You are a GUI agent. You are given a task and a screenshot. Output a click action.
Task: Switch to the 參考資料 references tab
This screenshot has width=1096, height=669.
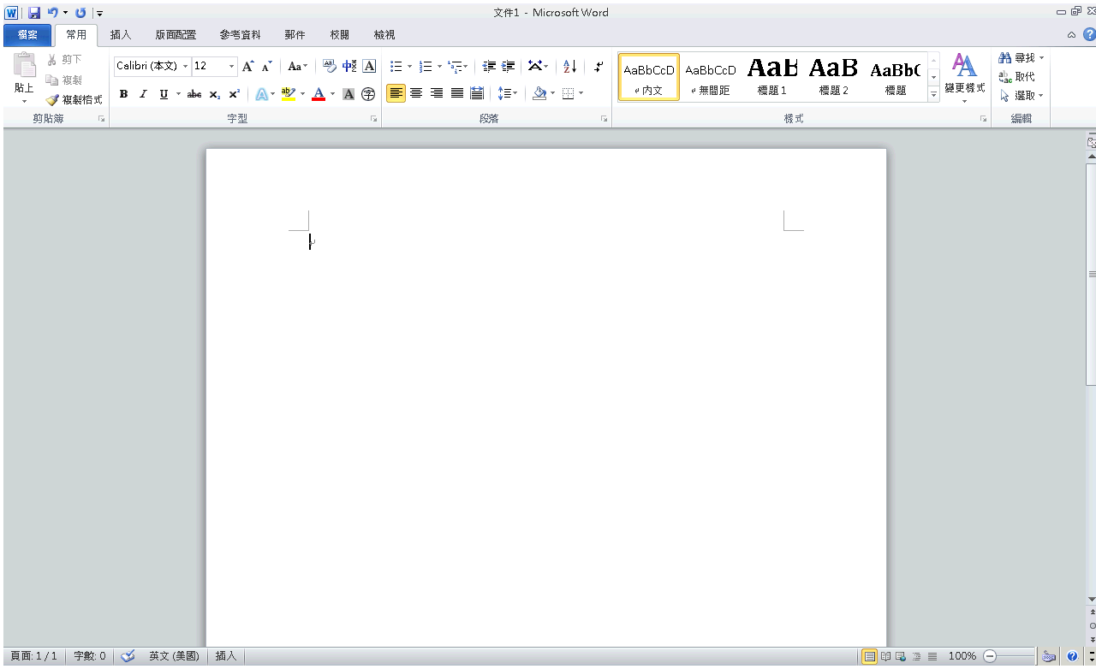coord(240,35)
